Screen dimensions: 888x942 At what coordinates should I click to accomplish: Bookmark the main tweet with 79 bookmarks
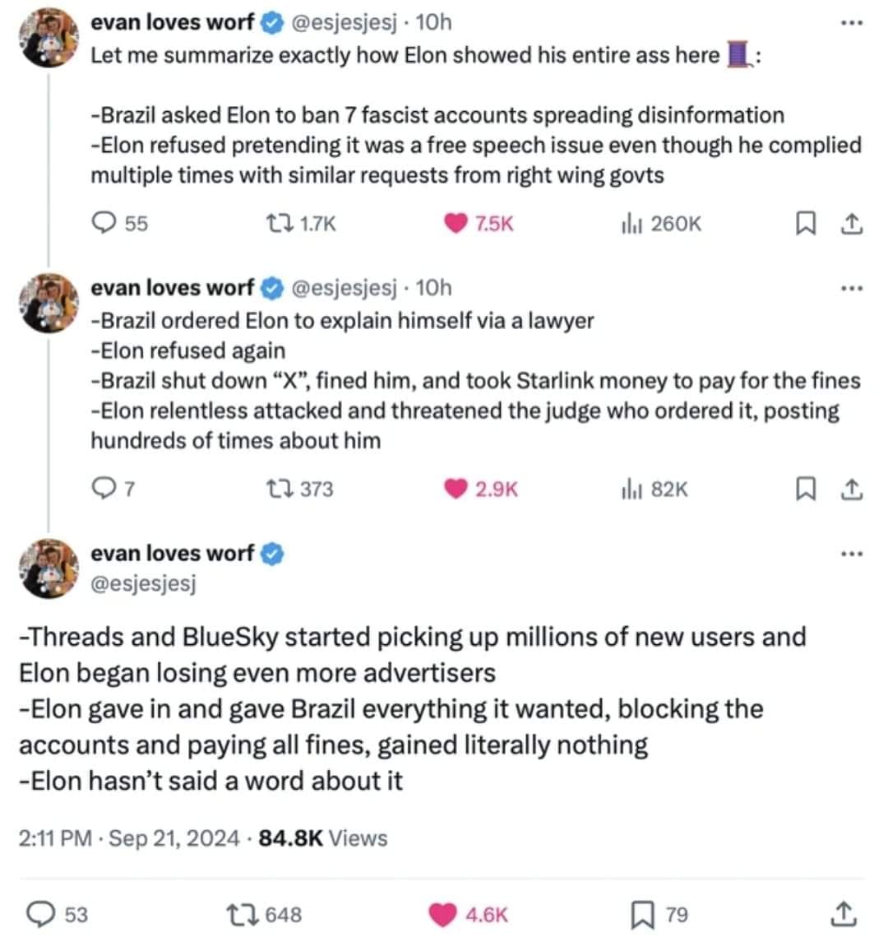coord(641,914)
